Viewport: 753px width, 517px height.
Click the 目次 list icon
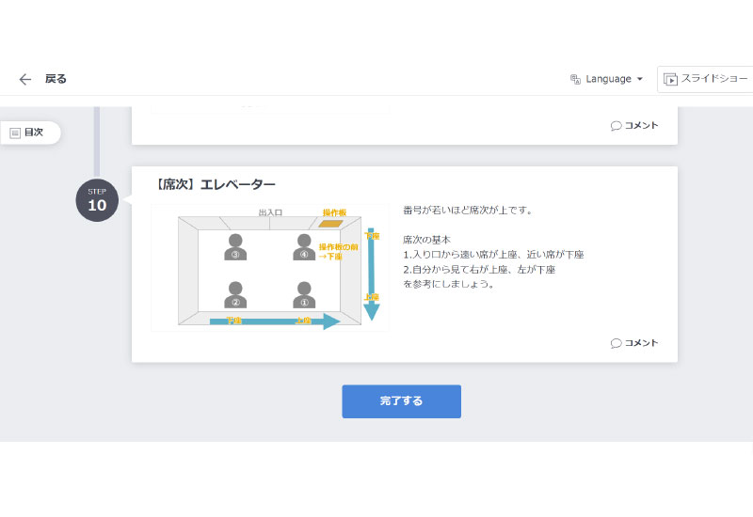pyautogui.click(x=15, y=133)
